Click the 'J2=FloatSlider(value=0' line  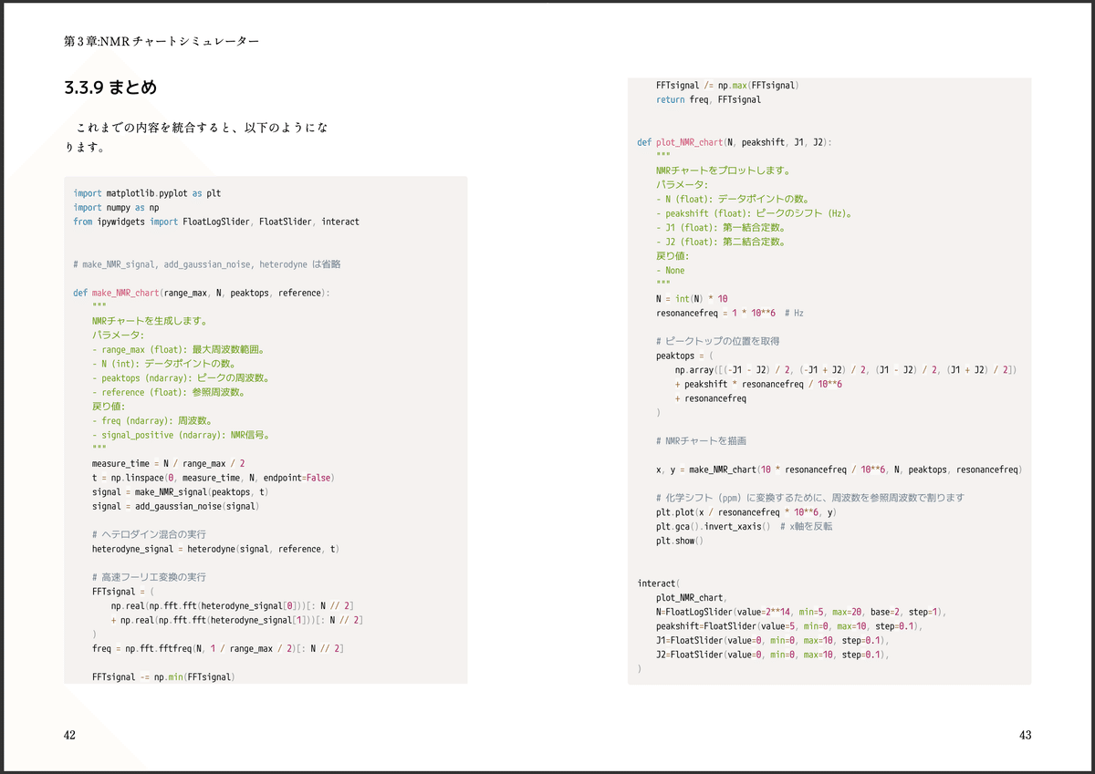click(773, 655)
